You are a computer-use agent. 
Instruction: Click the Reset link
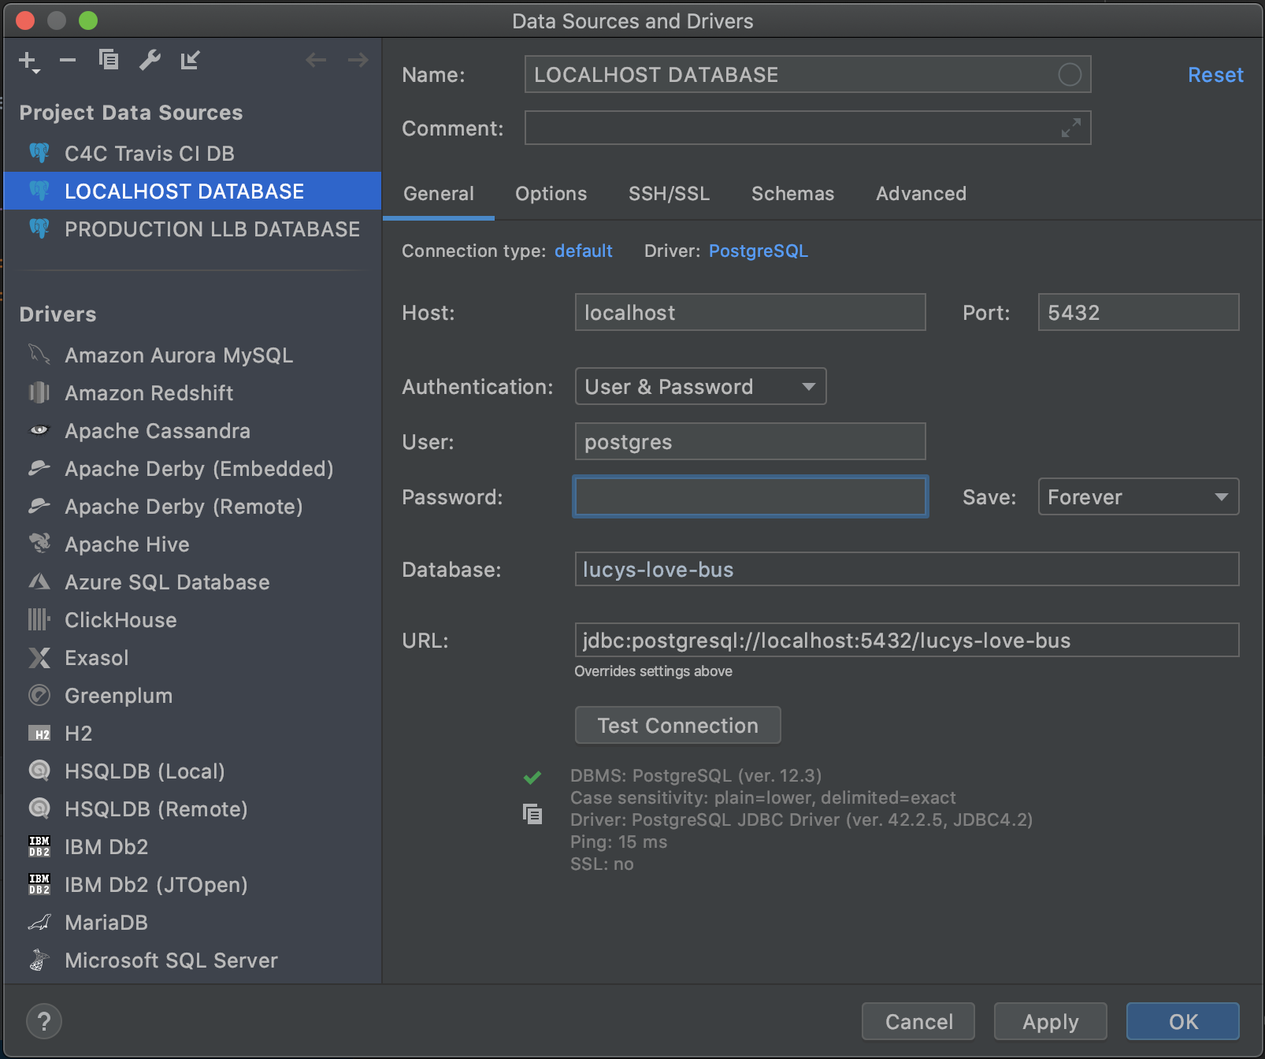1215,75
